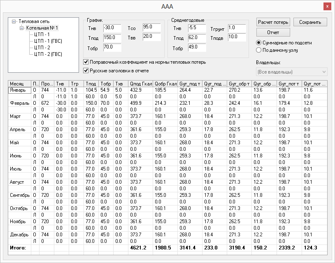The width and height of the screenshot is (335, 263).
Task: Close the AAA window
Action: [327, 7]
